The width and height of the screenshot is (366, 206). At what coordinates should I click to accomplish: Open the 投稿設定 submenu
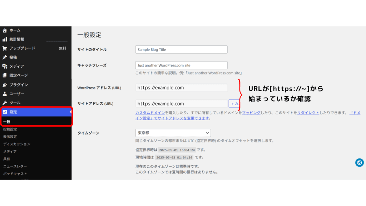pos(10,129)
